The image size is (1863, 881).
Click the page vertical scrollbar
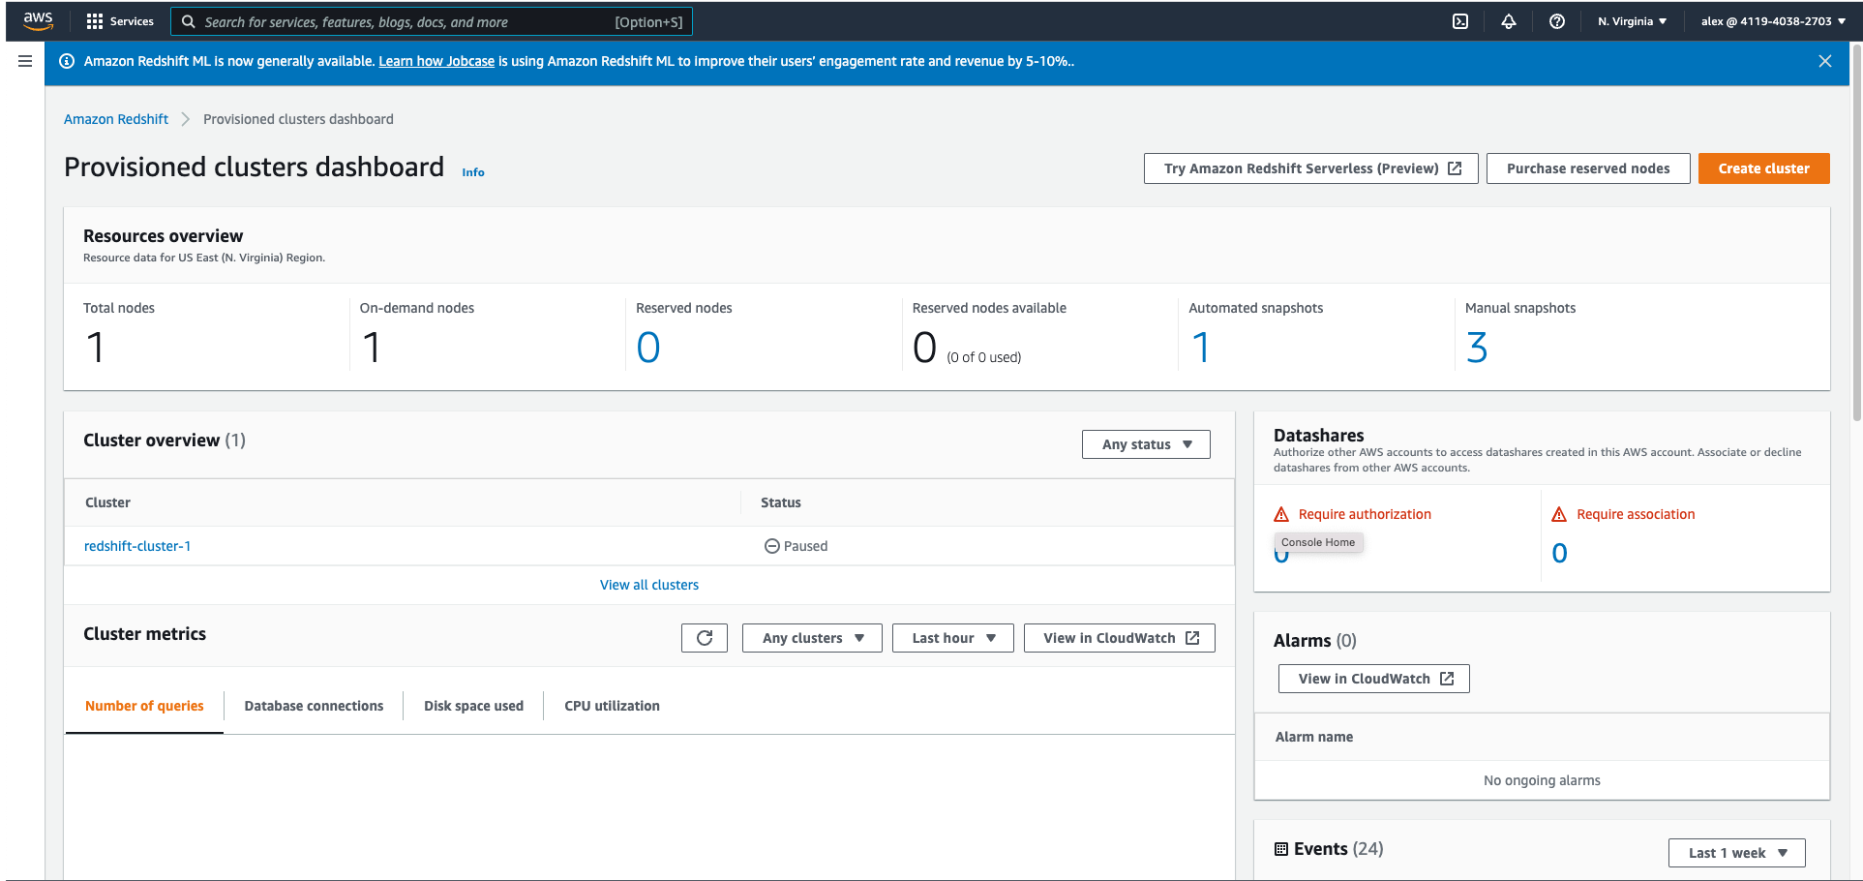1856,232
